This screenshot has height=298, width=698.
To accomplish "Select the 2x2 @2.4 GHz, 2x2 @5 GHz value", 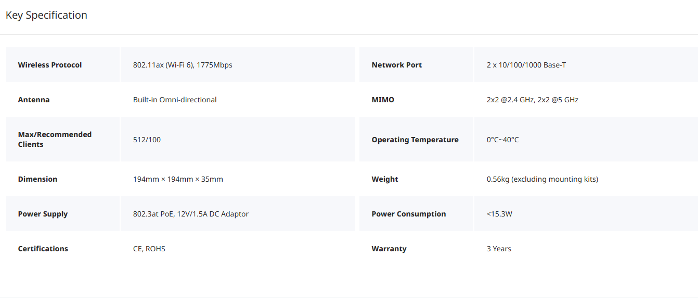I will pos(532,100).
